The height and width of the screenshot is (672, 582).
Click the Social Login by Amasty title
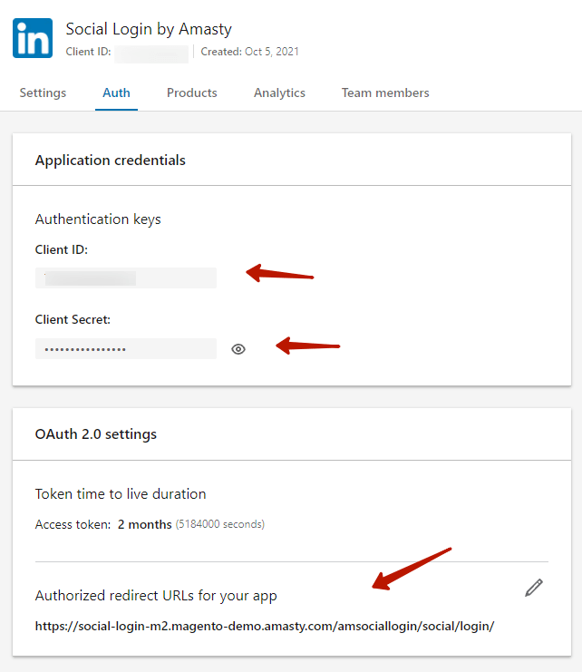(x=149, y=29)
